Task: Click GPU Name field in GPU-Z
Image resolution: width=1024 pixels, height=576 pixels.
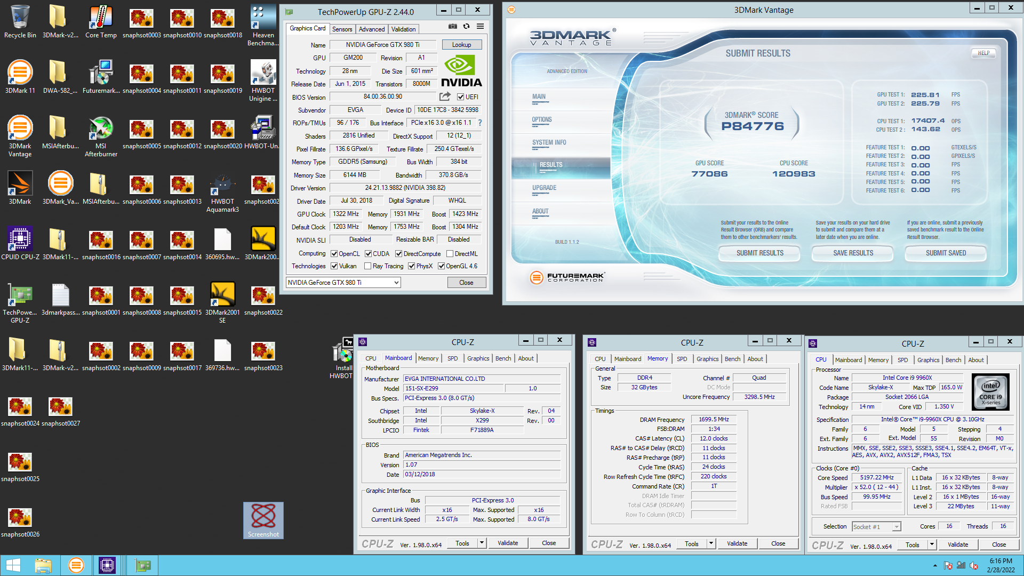Action: [382, 45]
